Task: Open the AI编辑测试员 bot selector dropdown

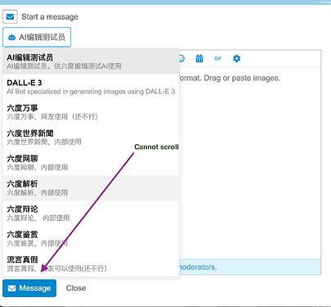Action: pos(37,37)
